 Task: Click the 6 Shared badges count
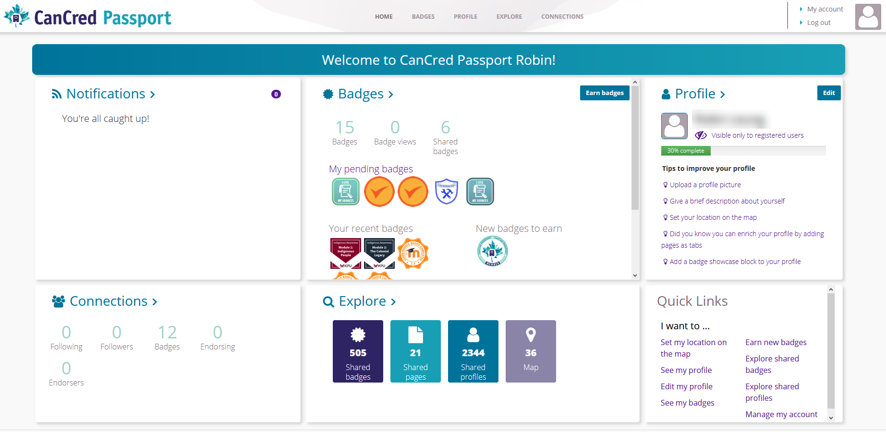point(446,137)
